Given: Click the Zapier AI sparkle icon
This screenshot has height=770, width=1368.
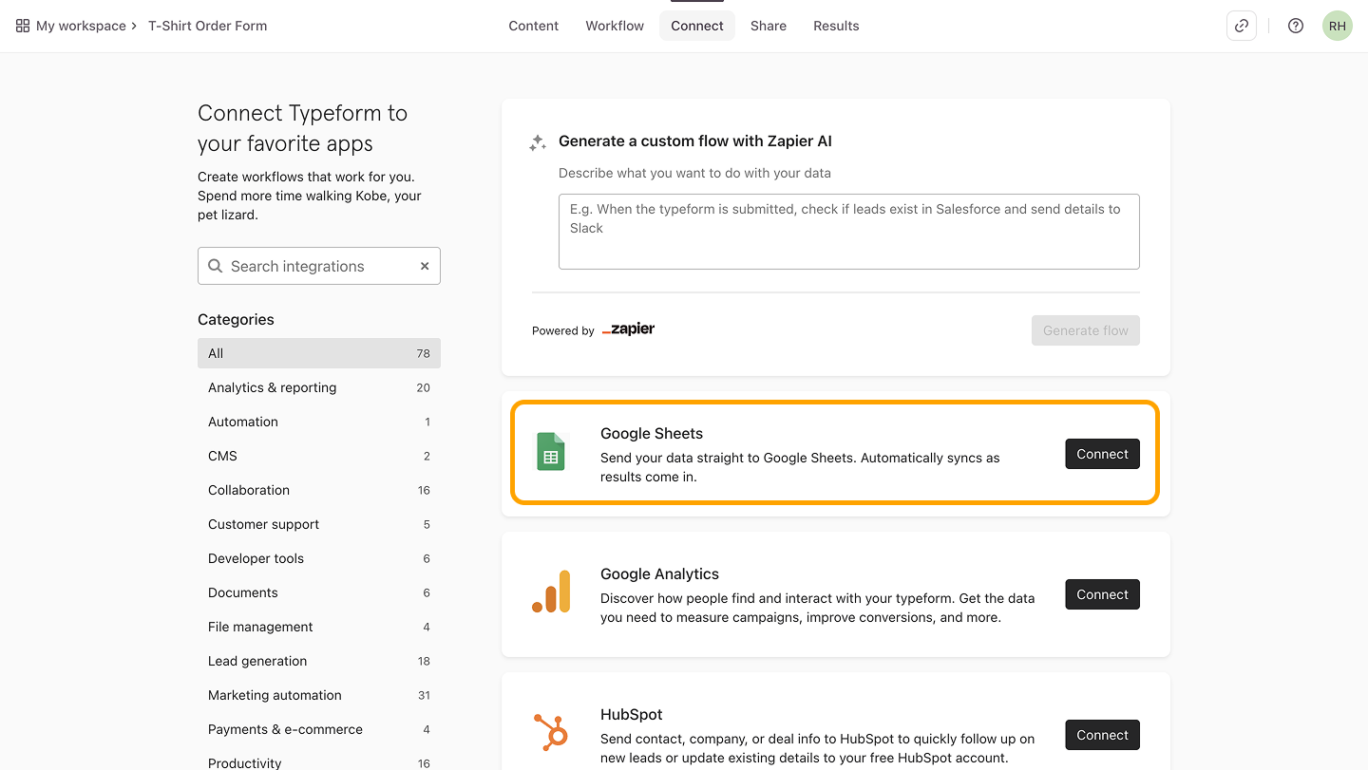Looking at the screenshot, I should (538, 142).
